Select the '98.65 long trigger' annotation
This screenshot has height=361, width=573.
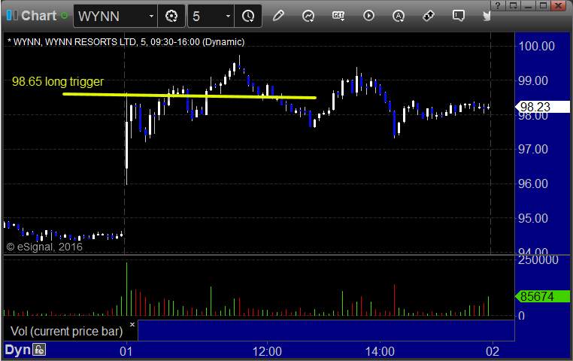click(x=58, y=81)
